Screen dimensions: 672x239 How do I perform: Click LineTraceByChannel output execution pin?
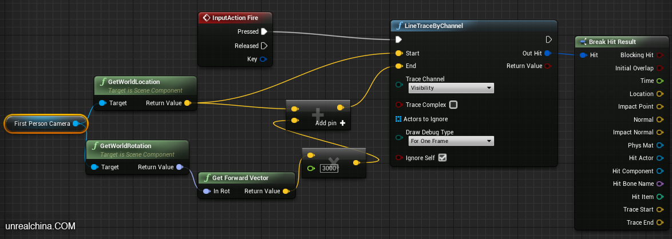(x=548, y=39)
